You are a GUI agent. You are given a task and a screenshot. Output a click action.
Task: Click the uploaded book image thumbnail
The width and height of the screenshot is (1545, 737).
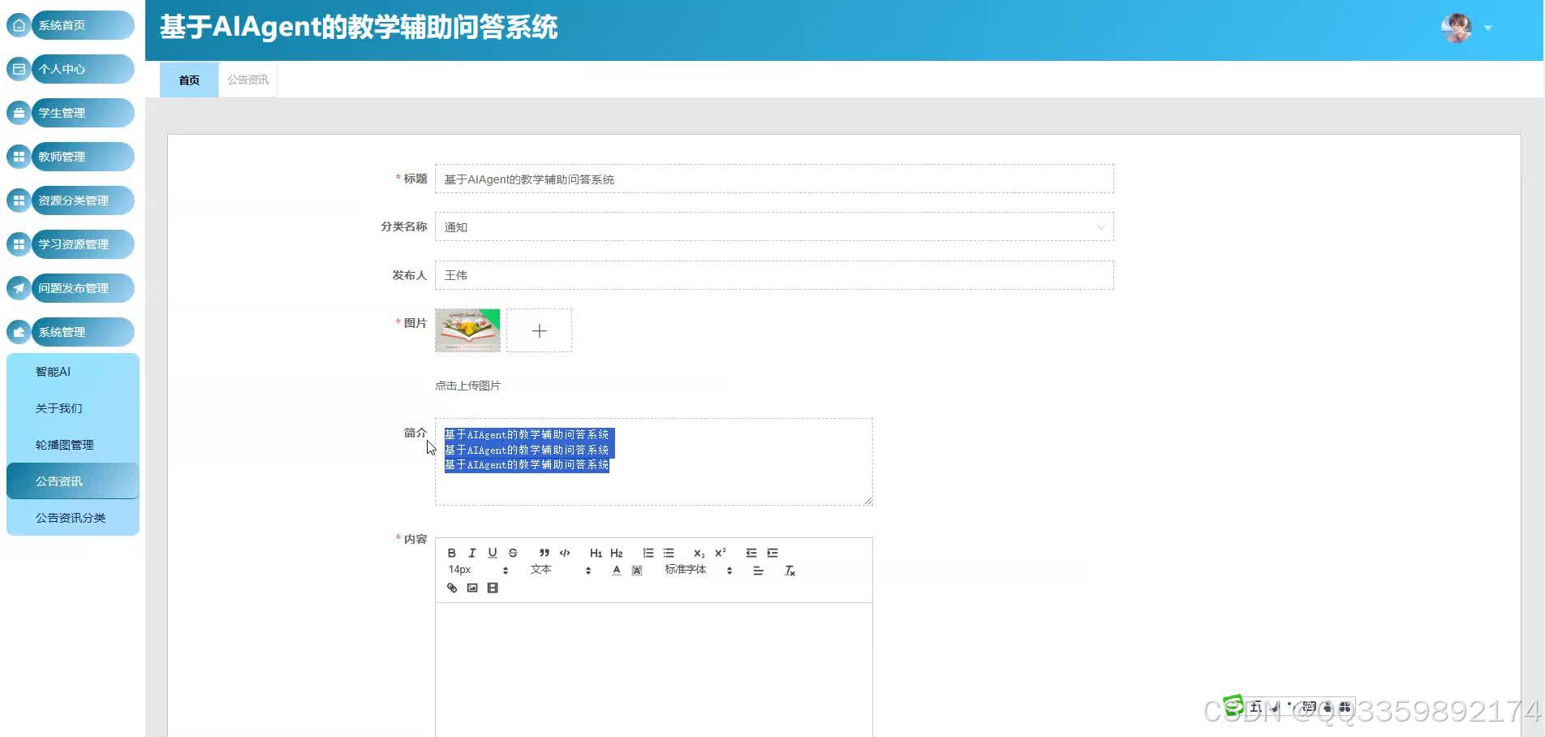[467, 330]
